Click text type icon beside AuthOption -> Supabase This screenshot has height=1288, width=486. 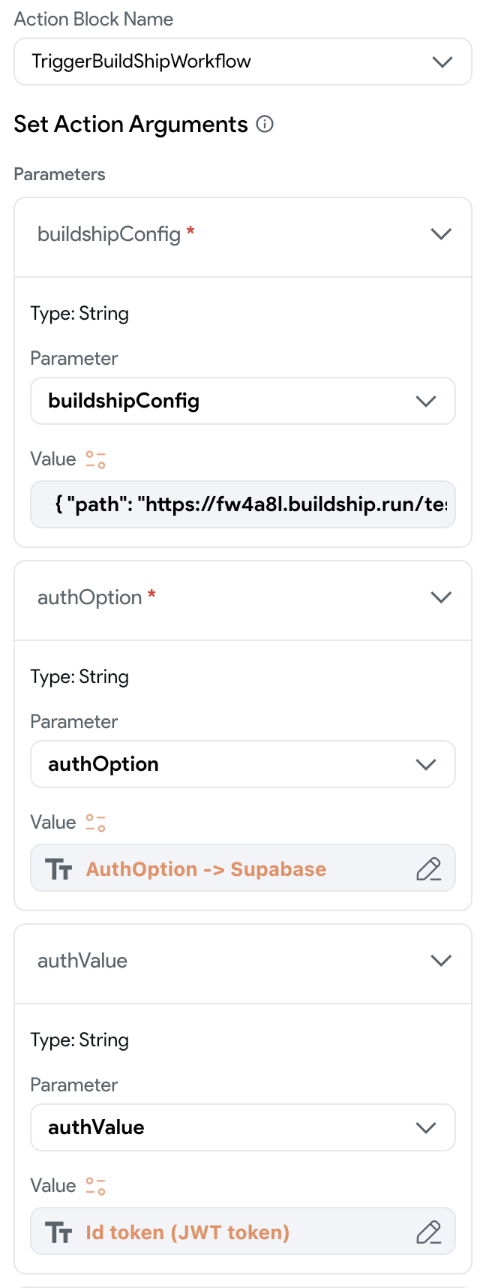tap(58, 869)
